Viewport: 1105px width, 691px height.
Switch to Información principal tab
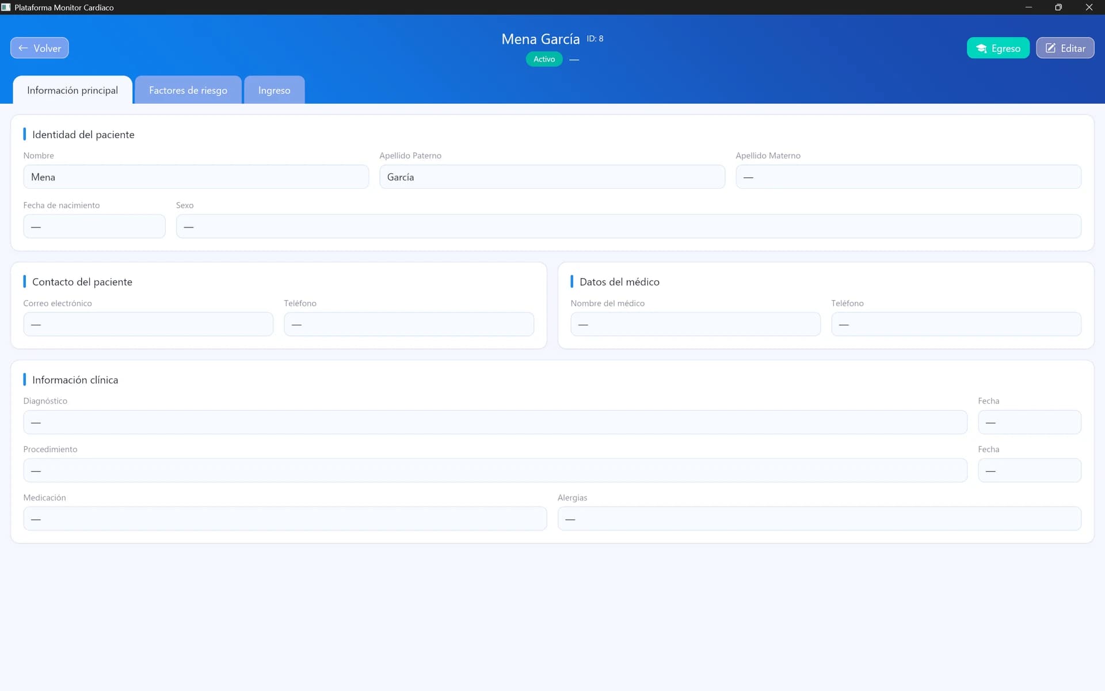coord(73,90)
